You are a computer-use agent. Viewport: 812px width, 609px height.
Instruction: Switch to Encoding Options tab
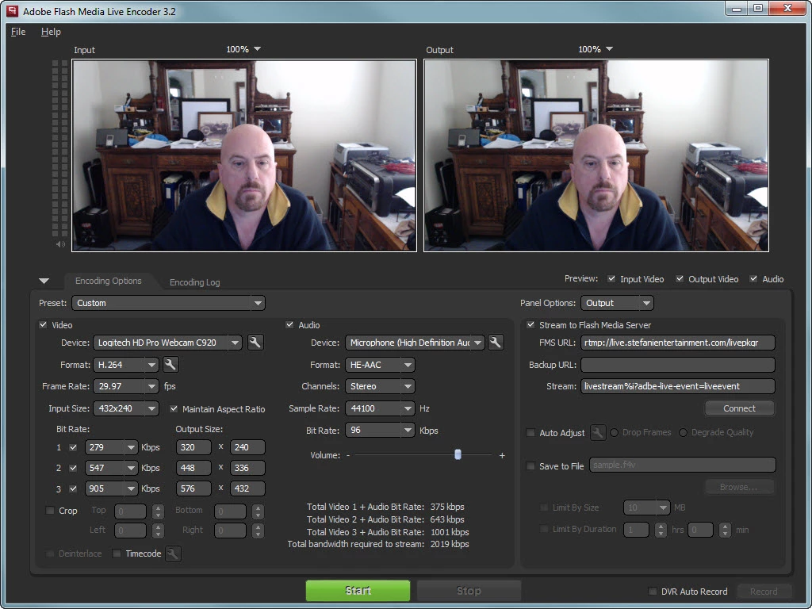click(108, 281)
